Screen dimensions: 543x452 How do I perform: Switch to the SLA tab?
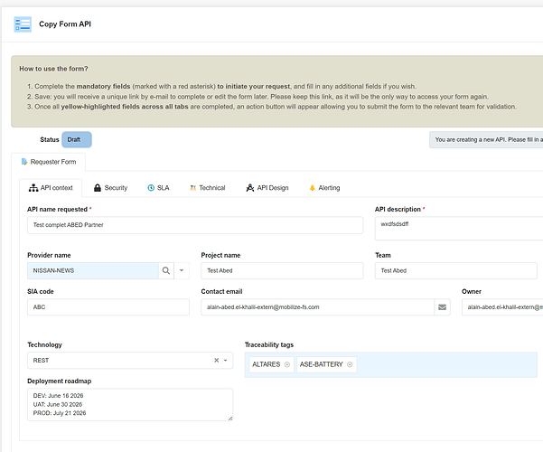[x=157, y=188]
